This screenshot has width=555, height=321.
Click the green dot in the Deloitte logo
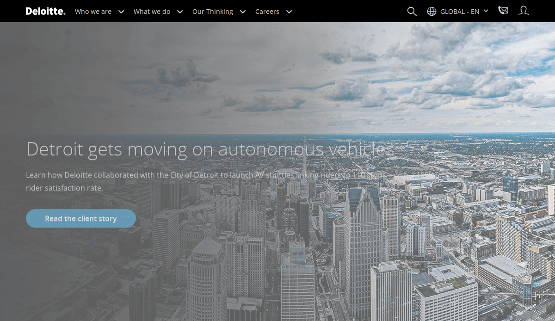click(x=65, y=13)
